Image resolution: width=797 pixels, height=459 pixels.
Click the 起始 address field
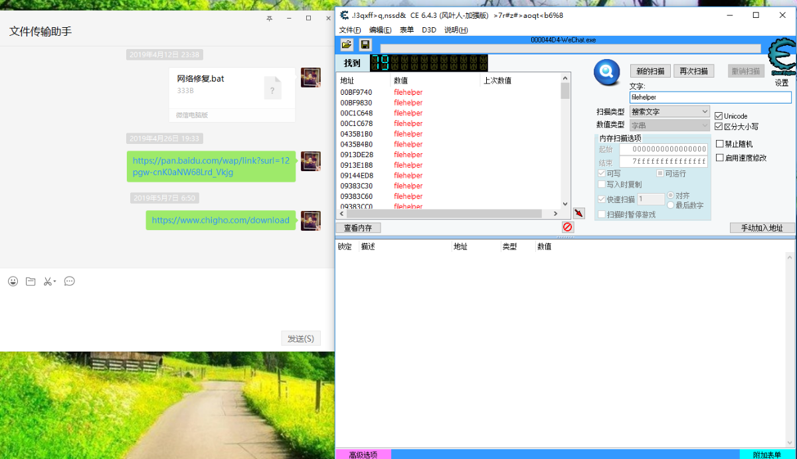pyautogui.click(x=664, y=149)
